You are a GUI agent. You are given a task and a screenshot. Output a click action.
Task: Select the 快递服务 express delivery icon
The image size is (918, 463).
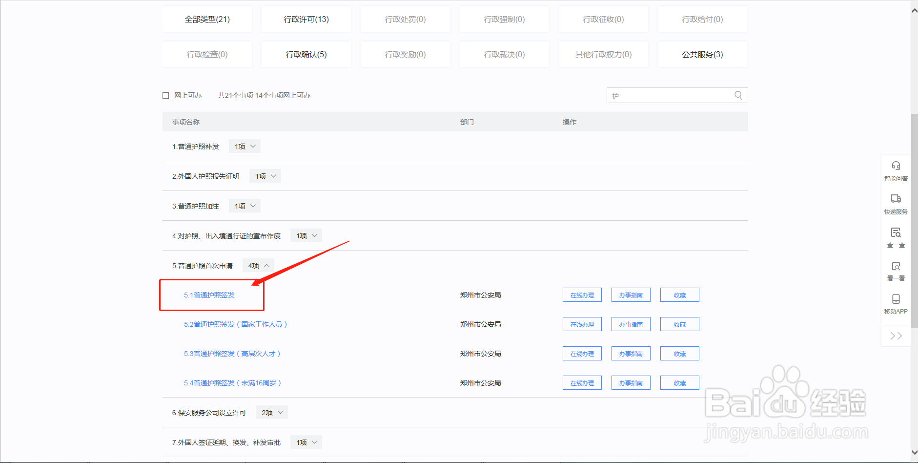896,204
